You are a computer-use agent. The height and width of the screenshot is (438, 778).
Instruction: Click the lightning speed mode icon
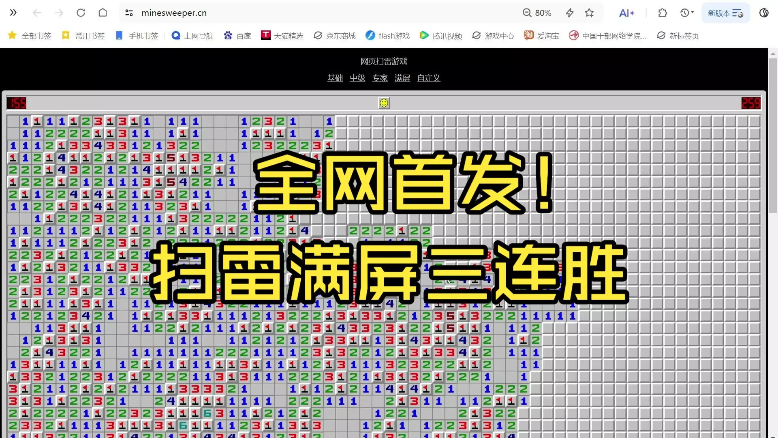point(570,13)
